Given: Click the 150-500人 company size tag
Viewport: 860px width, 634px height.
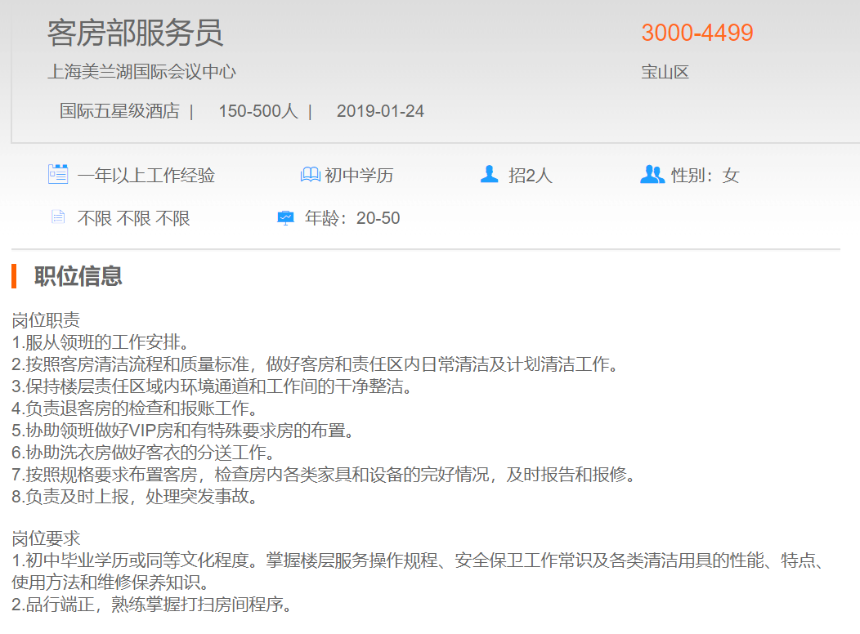Looking at the screenshot, I should pyautogui.click(x=258, y=111).
